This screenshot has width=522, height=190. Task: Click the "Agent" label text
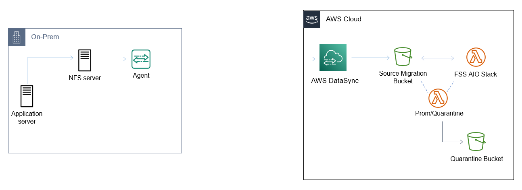pos(141,75)
